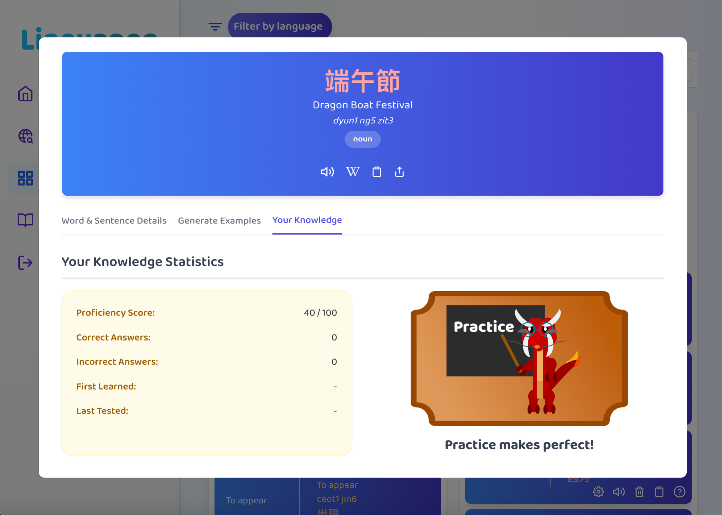
Task: Click the filter funnel icon near Filter by language
Action: 215,26
